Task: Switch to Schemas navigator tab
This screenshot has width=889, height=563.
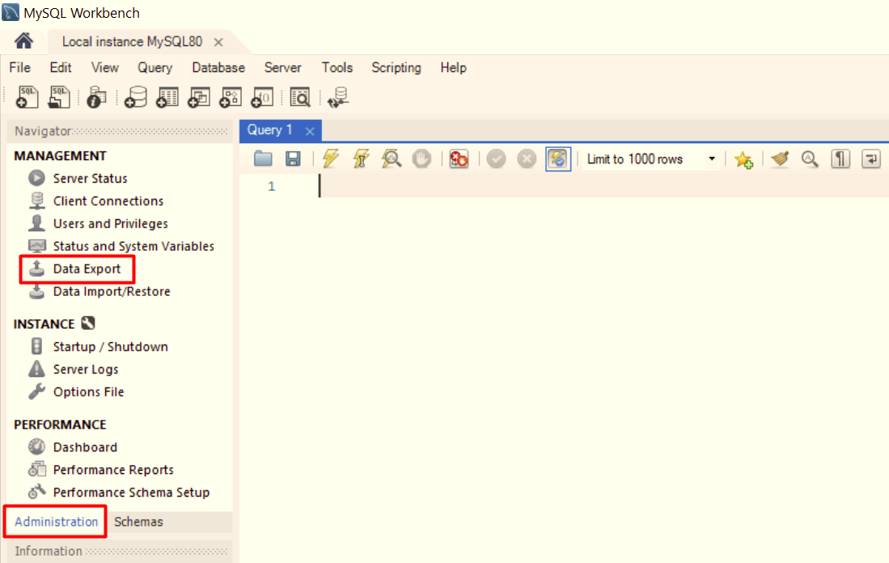Action: (138, 522)
